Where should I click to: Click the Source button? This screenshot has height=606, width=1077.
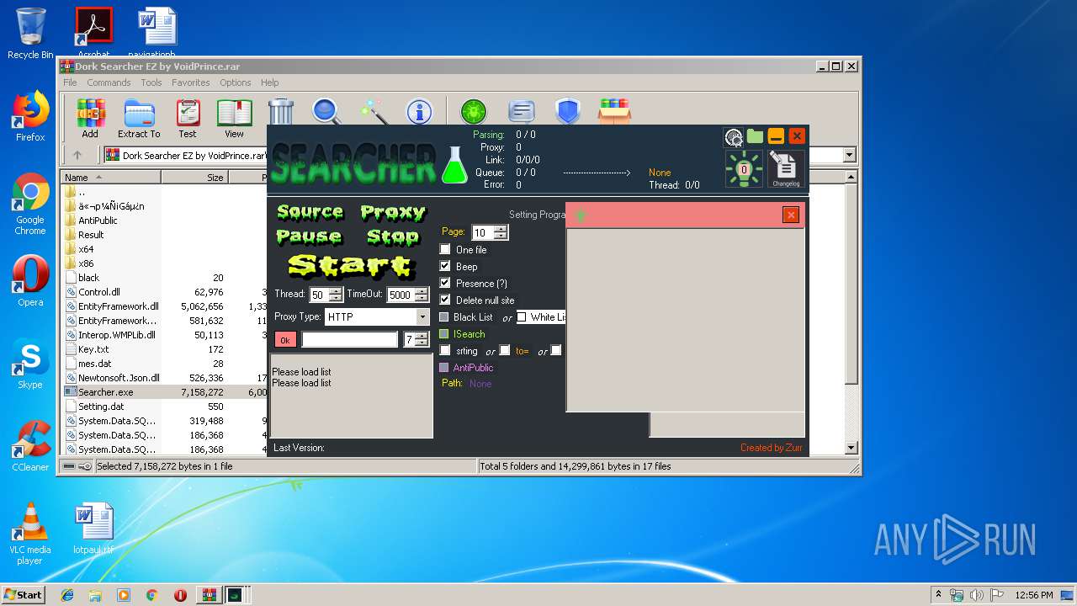point(310,212)
